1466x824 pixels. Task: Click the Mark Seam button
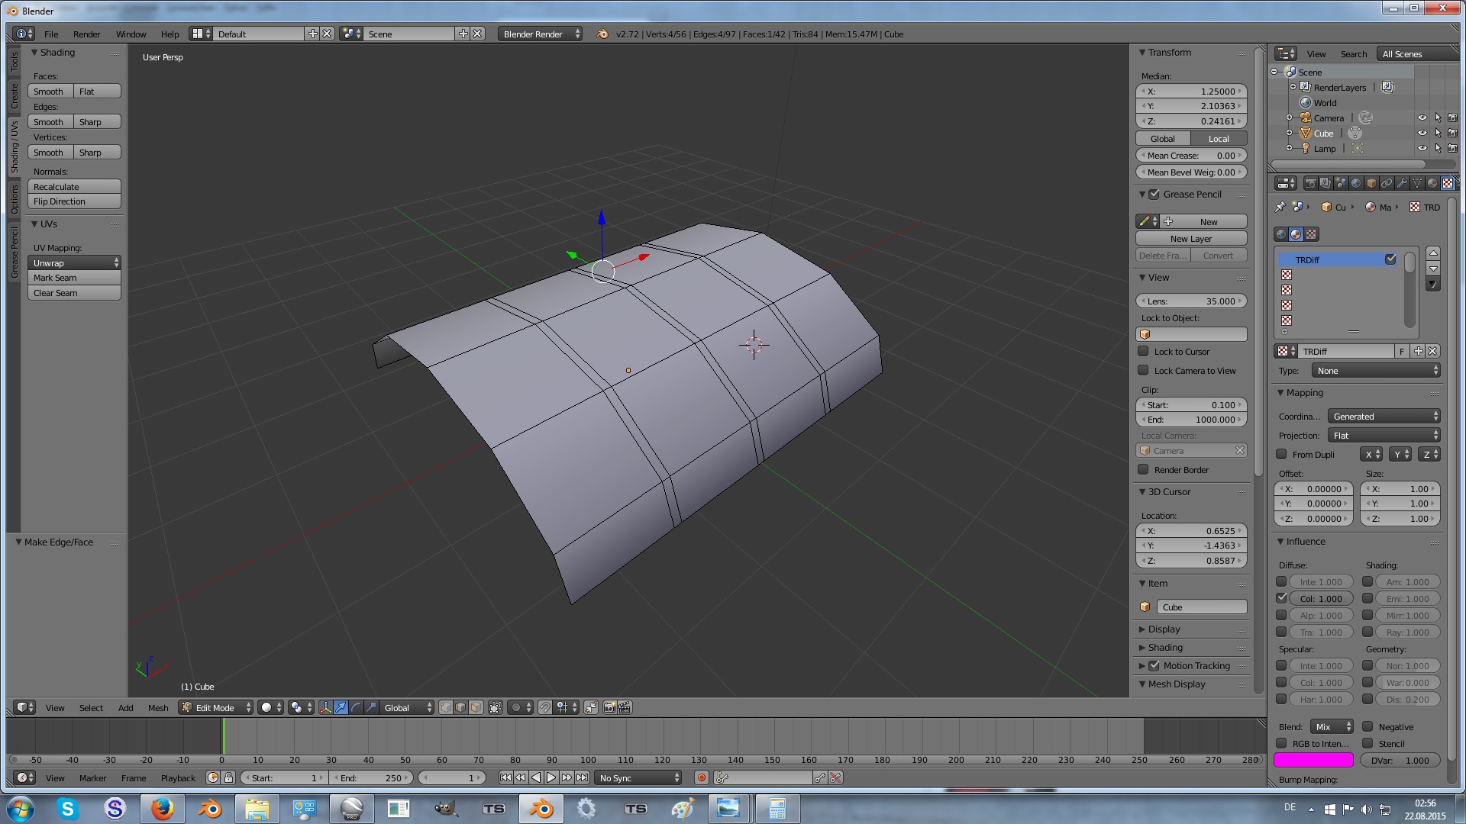click(74, 278)
